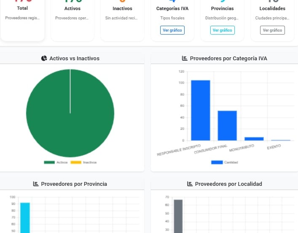Click the 'Proveedores por Categoría IVA' title

(228, 58)
